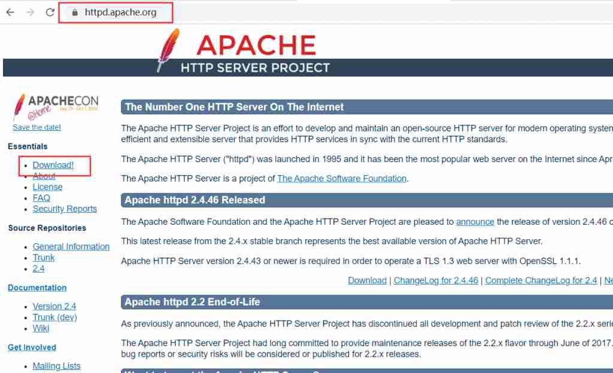
Task: Open the Wiki documentation link
Action: [x=40, y=328]
